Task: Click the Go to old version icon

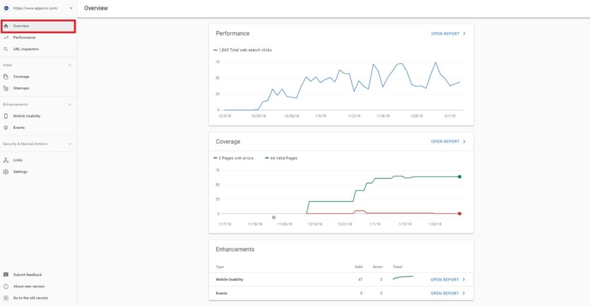Action: click(x=6, y=298)
